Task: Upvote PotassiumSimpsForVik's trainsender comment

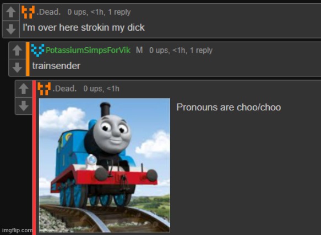Action: tap(17, 51)
